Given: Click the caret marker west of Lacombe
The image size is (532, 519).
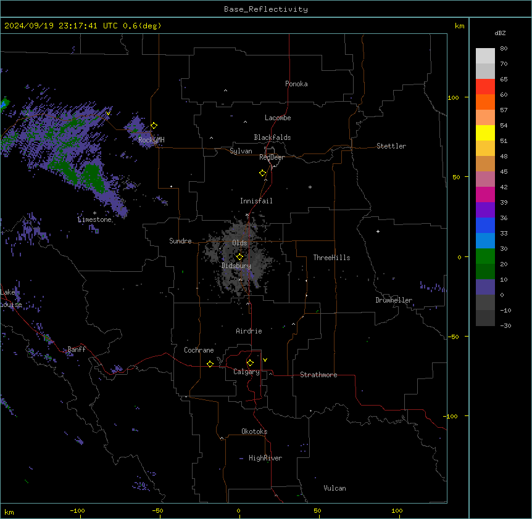Looking at the screenshot, I should tap(245, 122).
